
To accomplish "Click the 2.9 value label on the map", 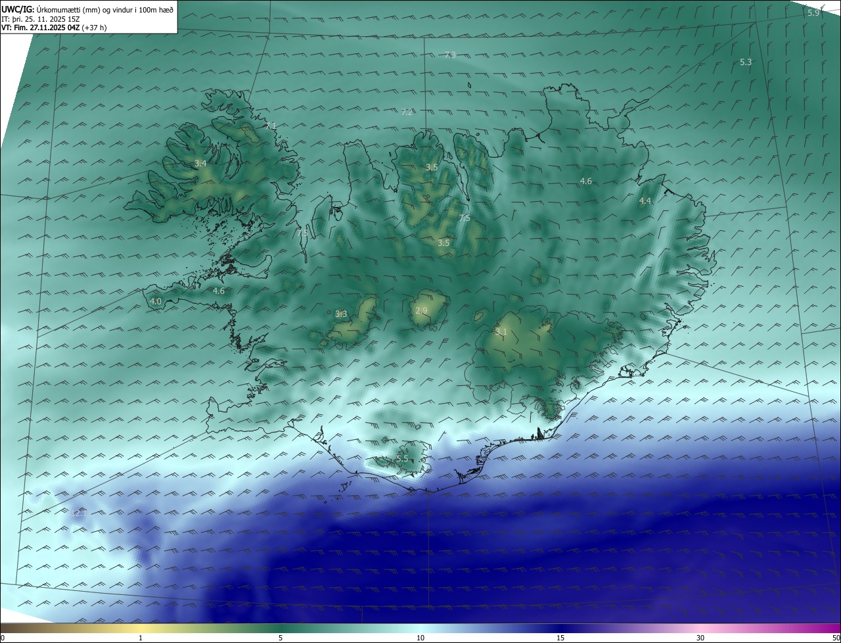I will pyautogui.click(x=421, y=310).
